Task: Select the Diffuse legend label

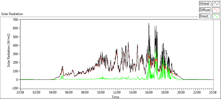Action: [x=205, y=10]
